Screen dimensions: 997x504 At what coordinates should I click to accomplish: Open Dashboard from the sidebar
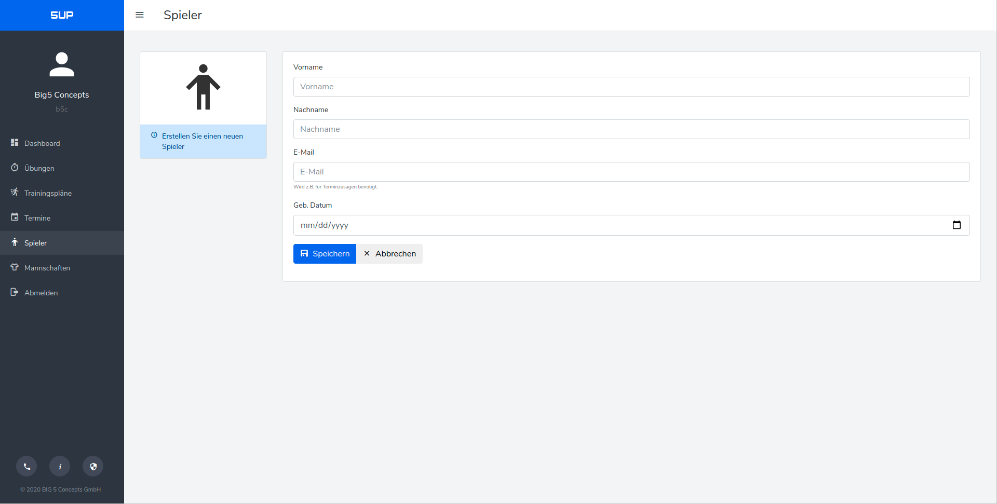point(42,143)
